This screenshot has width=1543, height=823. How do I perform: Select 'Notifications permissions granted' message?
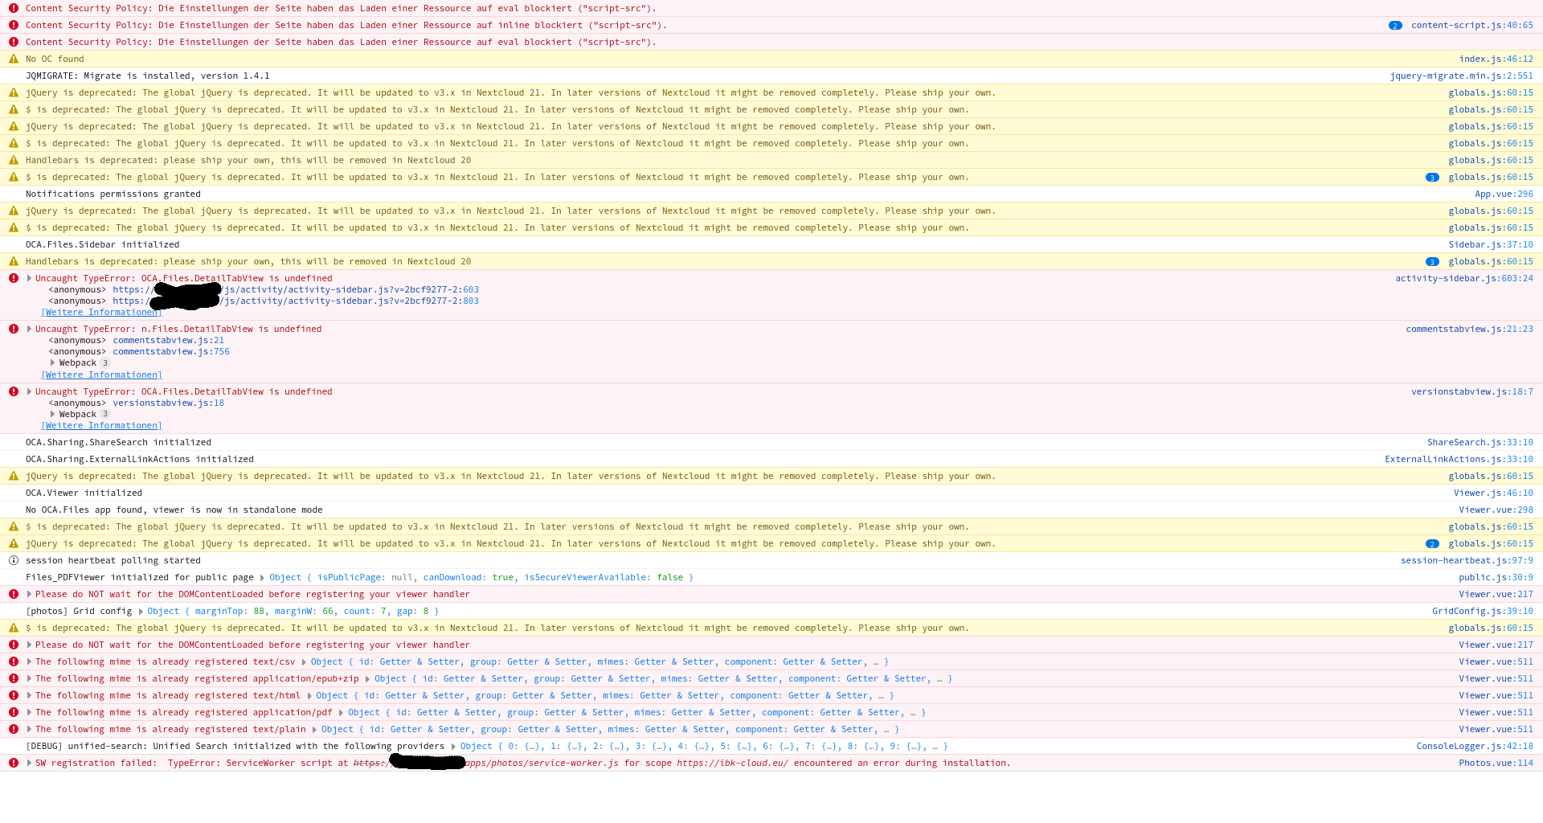pos(113,194)
